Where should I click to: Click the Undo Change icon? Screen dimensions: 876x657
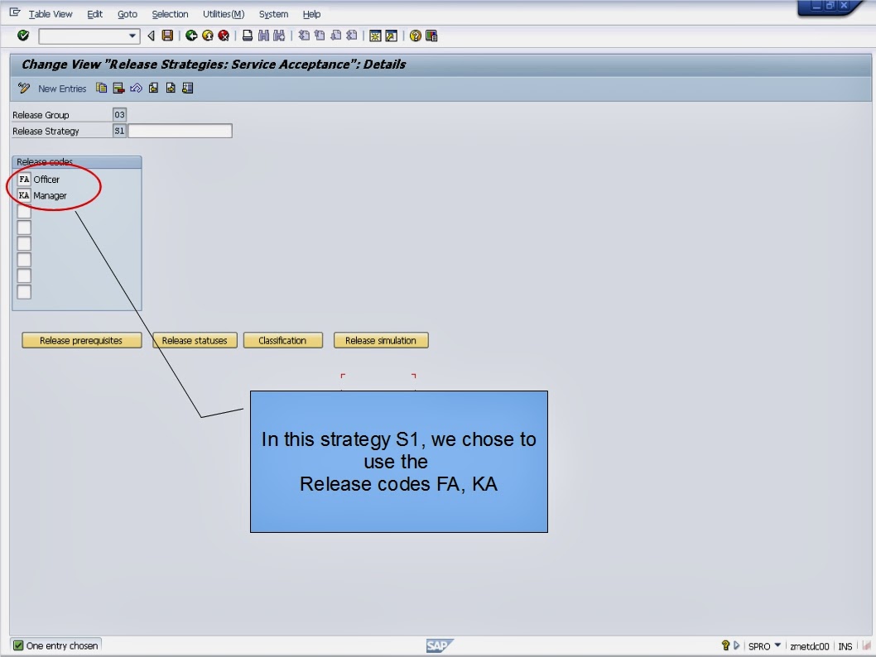tap(136, 89)
